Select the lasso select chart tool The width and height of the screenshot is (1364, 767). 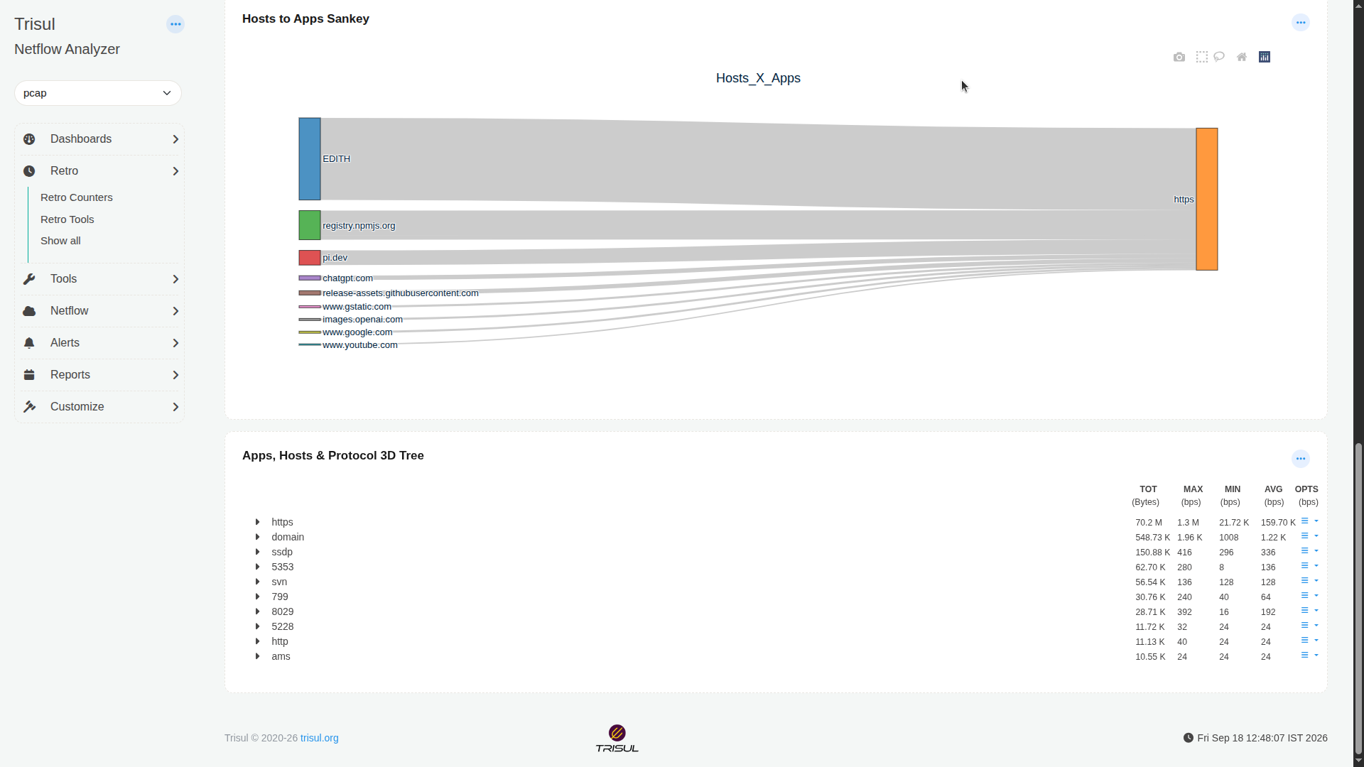pos(1219,57)
